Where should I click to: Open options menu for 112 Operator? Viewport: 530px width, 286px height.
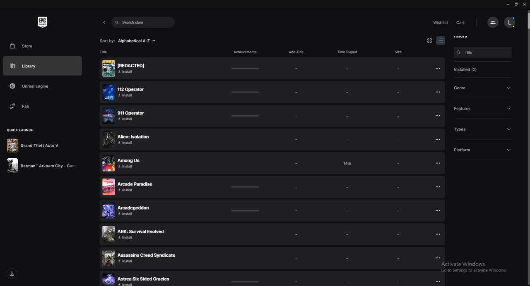pos(438,92)
